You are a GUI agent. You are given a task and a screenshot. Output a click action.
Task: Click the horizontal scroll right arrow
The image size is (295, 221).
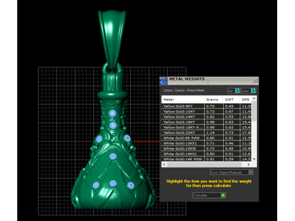click(248, 165)
